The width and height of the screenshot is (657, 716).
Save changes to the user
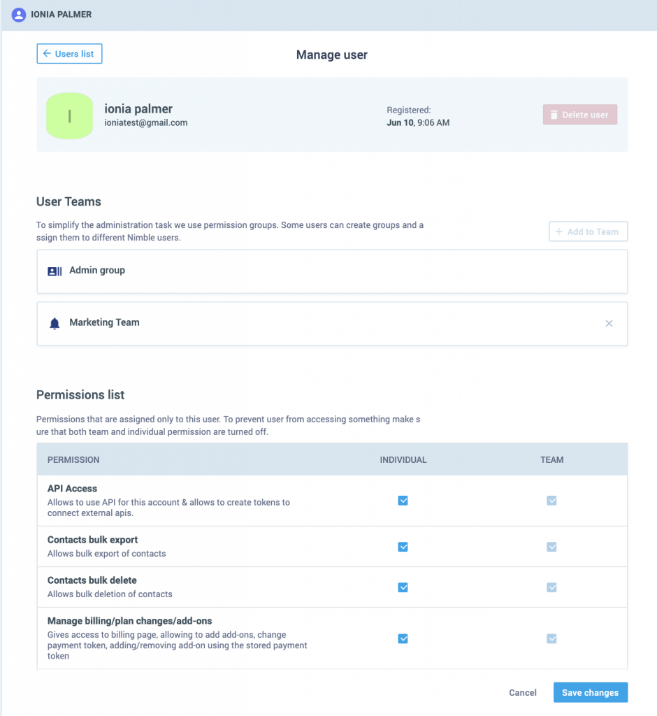pos(590,692)
